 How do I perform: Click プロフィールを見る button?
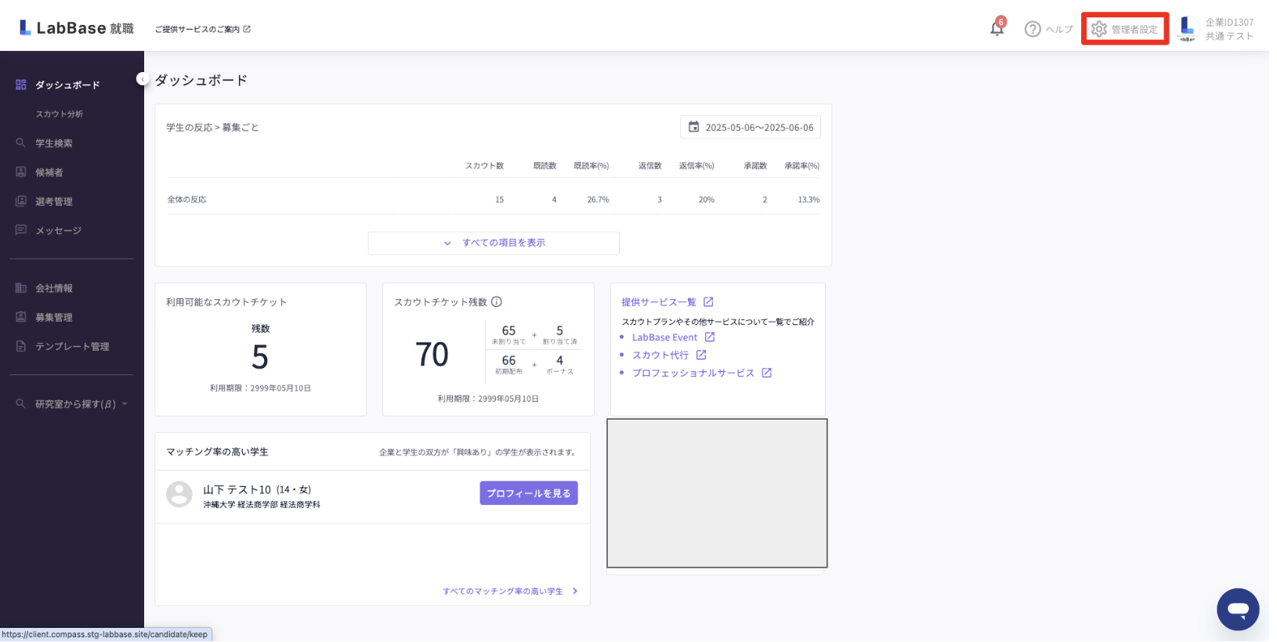tap(528, 493)
